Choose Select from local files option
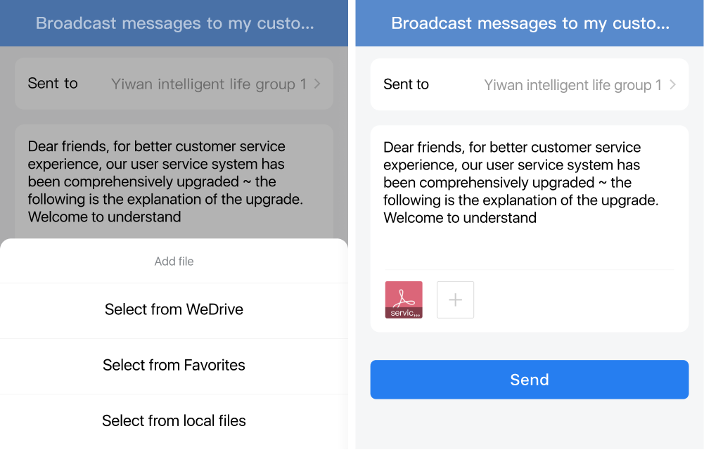 click(174, 421)
